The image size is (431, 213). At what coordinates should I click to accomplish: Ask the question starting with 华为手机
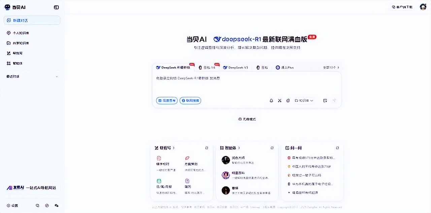click(x=310, y=184)
